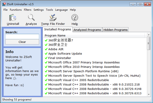Open the Filters menu
Image resolution: width=153 pixels, height=103 pixels.
click(x=28, y=10)
